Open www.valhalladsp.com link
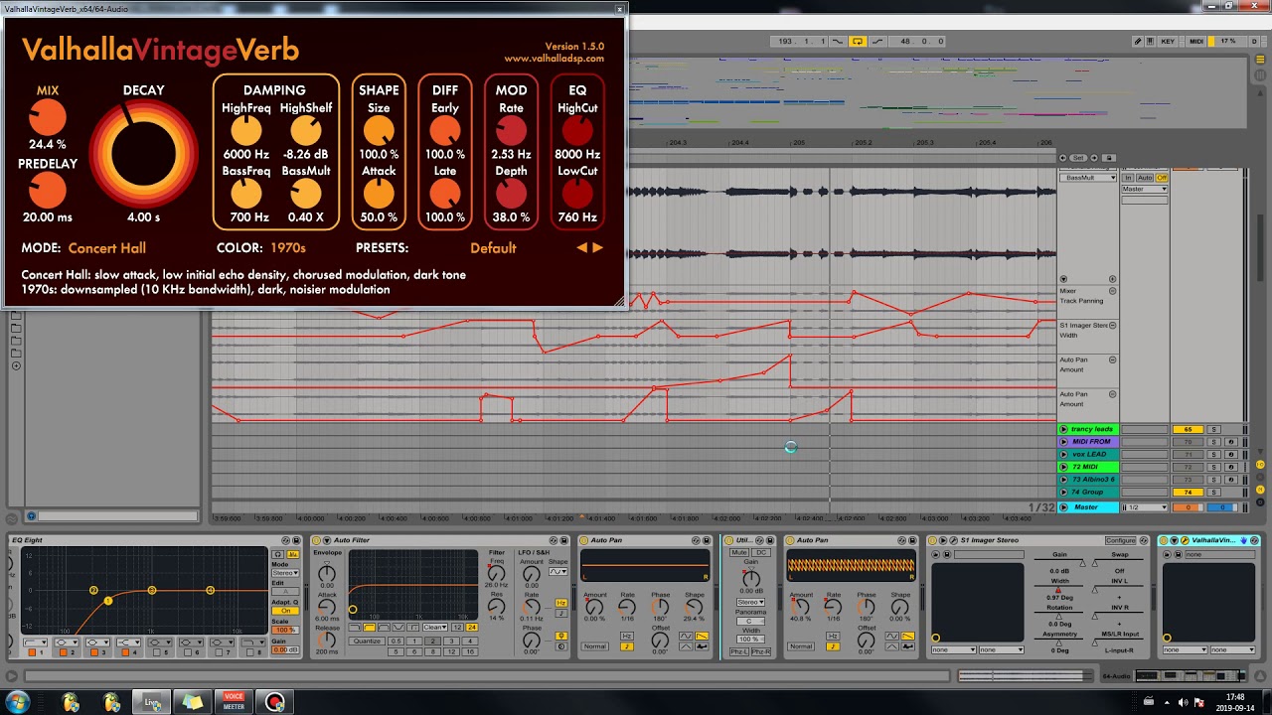 554,59
